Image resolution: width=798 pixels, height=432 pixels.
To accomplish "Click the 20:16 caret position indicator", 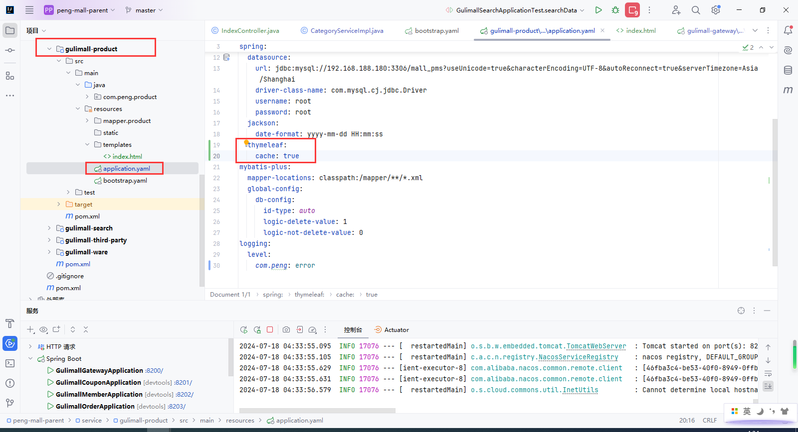I will tap(687, 420).
